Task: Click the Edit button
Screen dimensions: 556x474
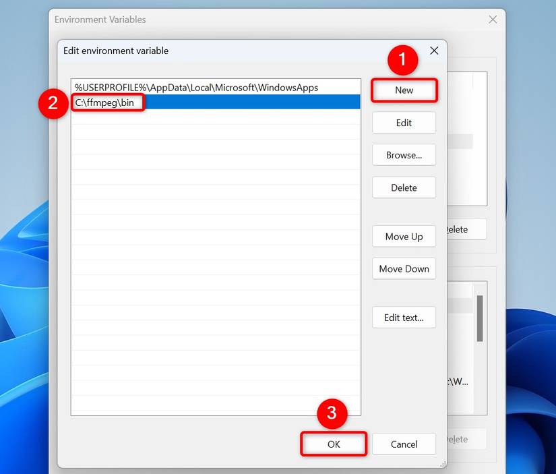Action: 404,122
